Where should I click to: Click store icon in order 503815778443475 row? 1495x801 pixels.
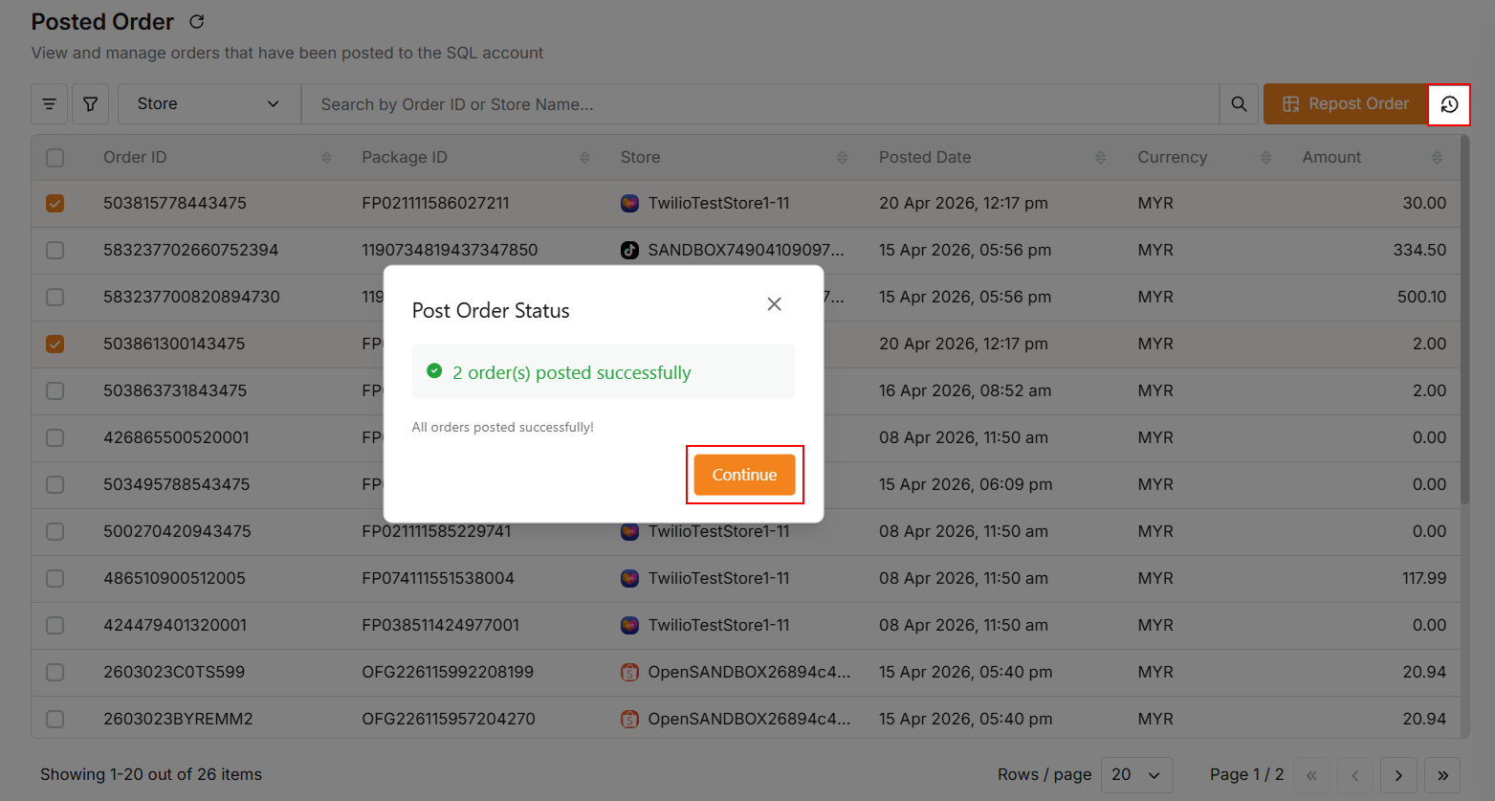click(629, 203)
